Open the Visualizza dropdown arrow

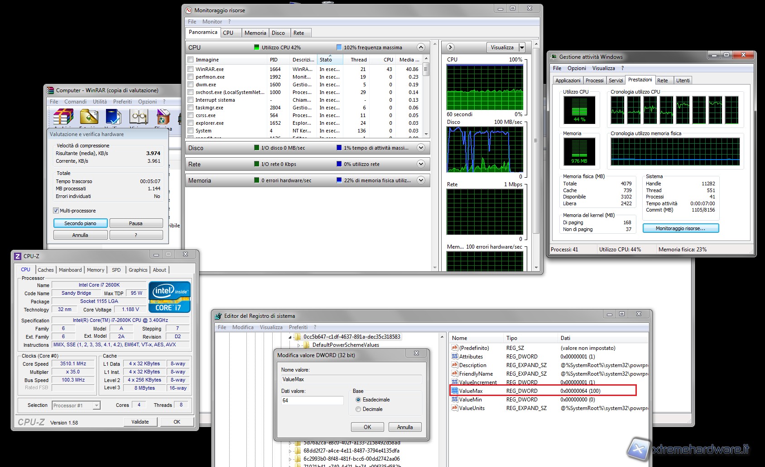tap(522, 47)
